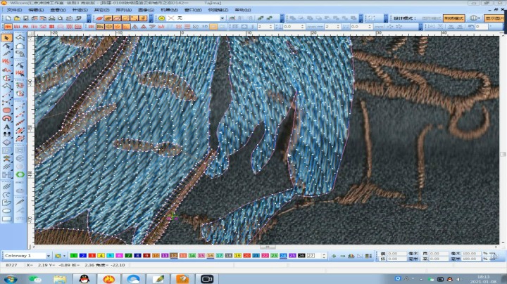Click the spinner on the first 2 value field
507x284 pixels.
(271, 27)
